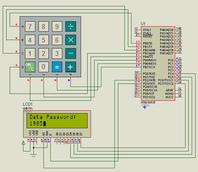198x172 pixels.
Task: Click the PD2/INT0 pin label
Action: (x=149, y=80)
